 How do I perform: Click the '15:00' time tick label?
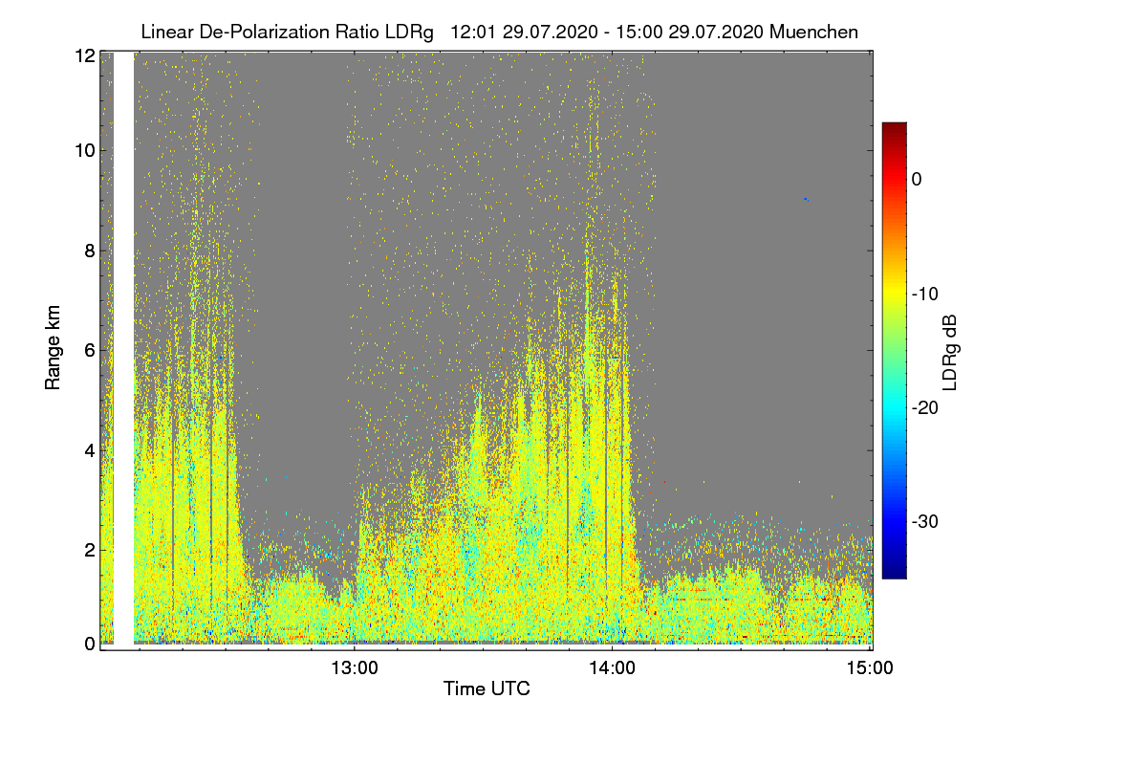(x=868, y=668)
